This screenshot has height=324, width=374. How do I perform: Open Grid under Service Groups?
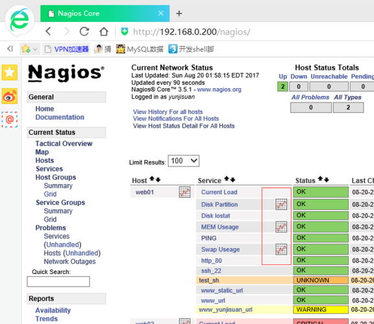pos(50,219)
